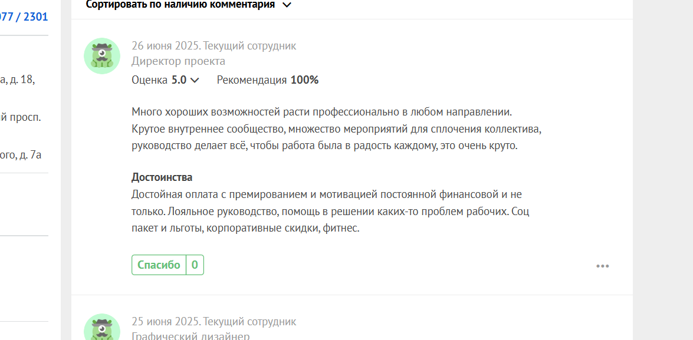
Task: Click the sidebar address ending д. 18
Action: 18,80
